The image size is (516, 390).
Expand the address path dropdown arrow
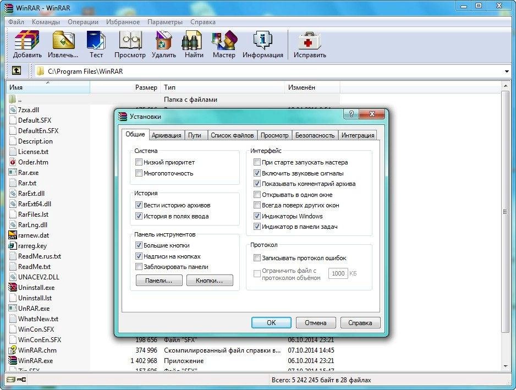(507, 71)
